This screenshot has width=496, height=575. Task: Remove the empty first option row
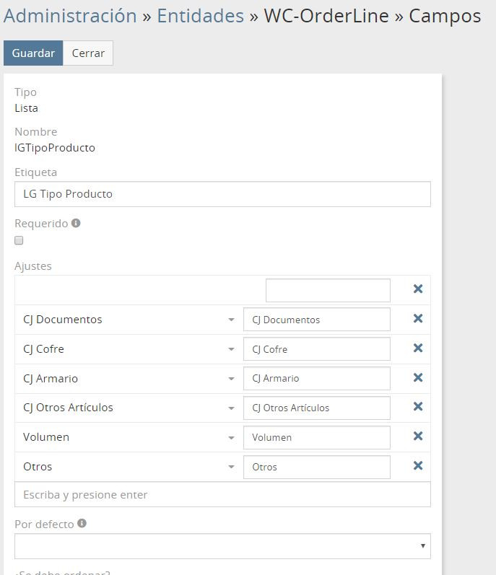click(417, 289)
